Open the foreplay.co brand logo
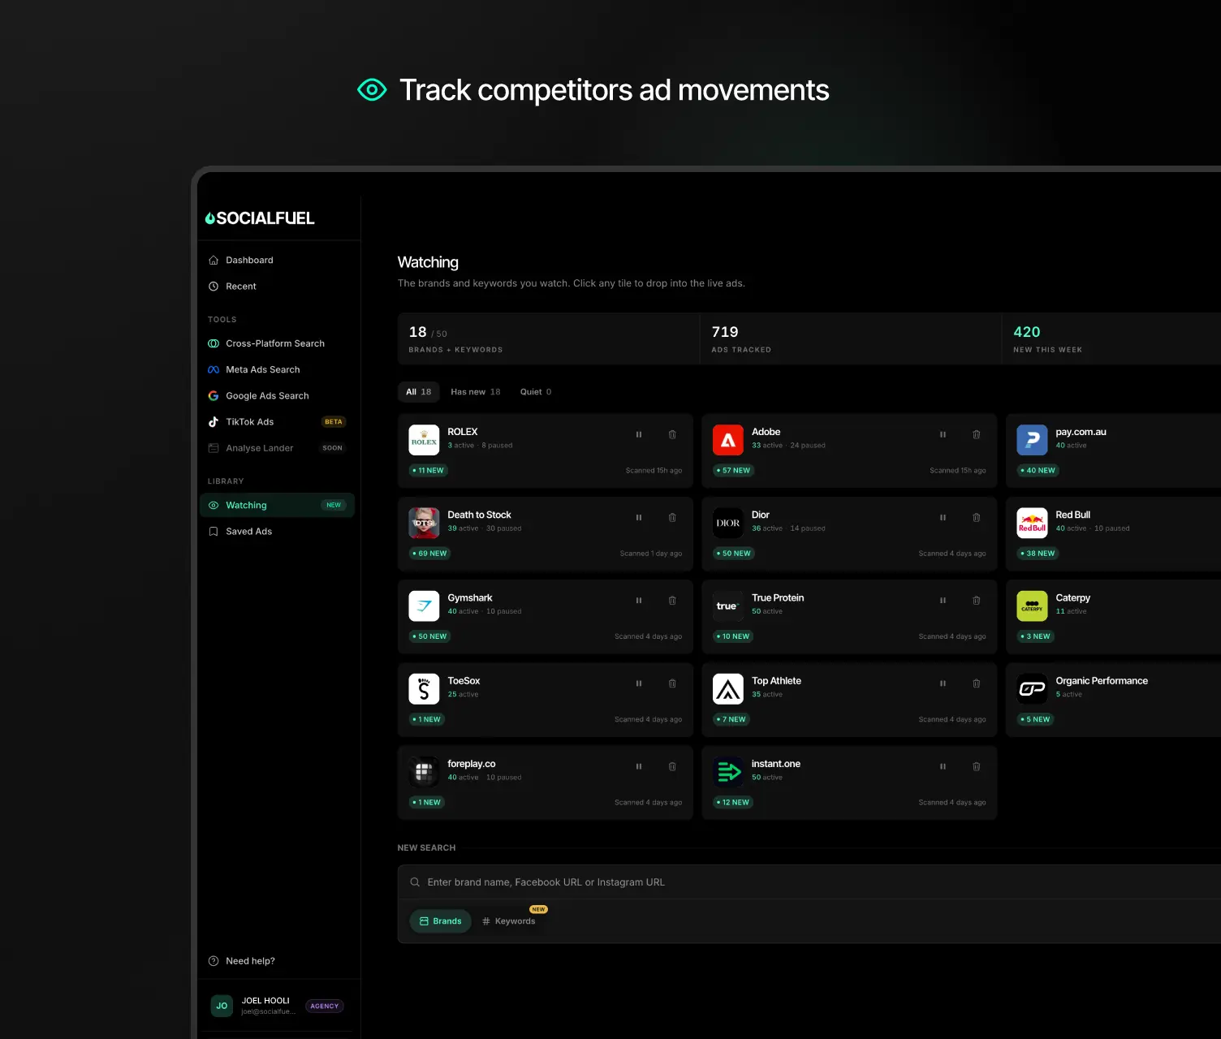 pos(424,772)
